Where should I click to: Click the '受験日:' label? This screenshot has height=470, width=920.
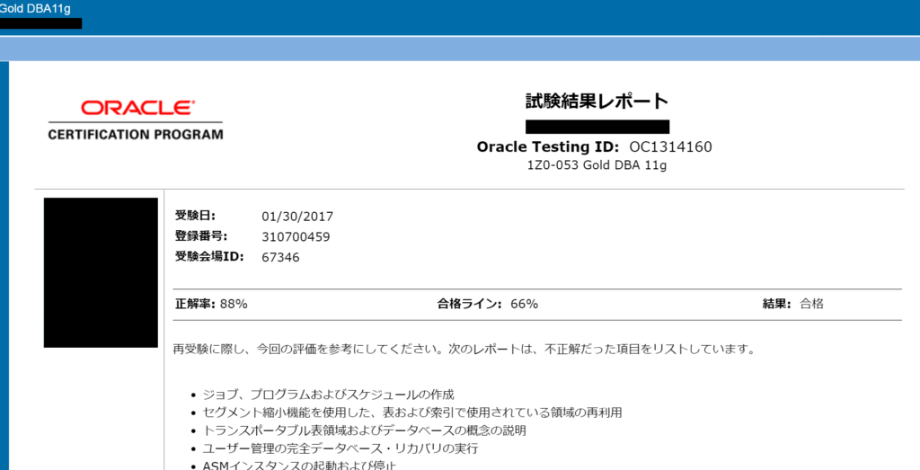click(x=195, y=216)
